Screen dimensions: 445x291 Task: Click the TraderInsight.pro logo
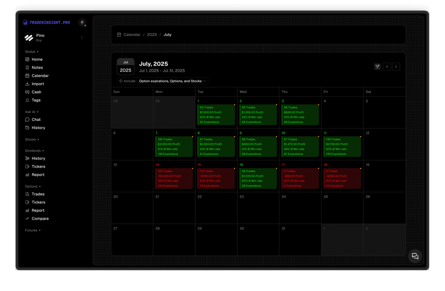tap(46, 22)
